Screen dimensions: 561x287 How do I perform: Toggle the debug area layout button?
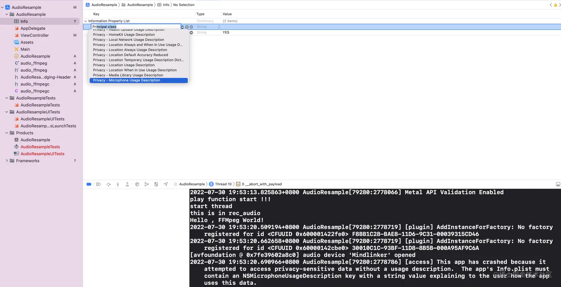coord(558,184)
